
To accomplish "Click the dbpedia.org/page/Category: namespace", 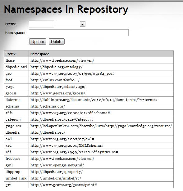I will 62,119.
